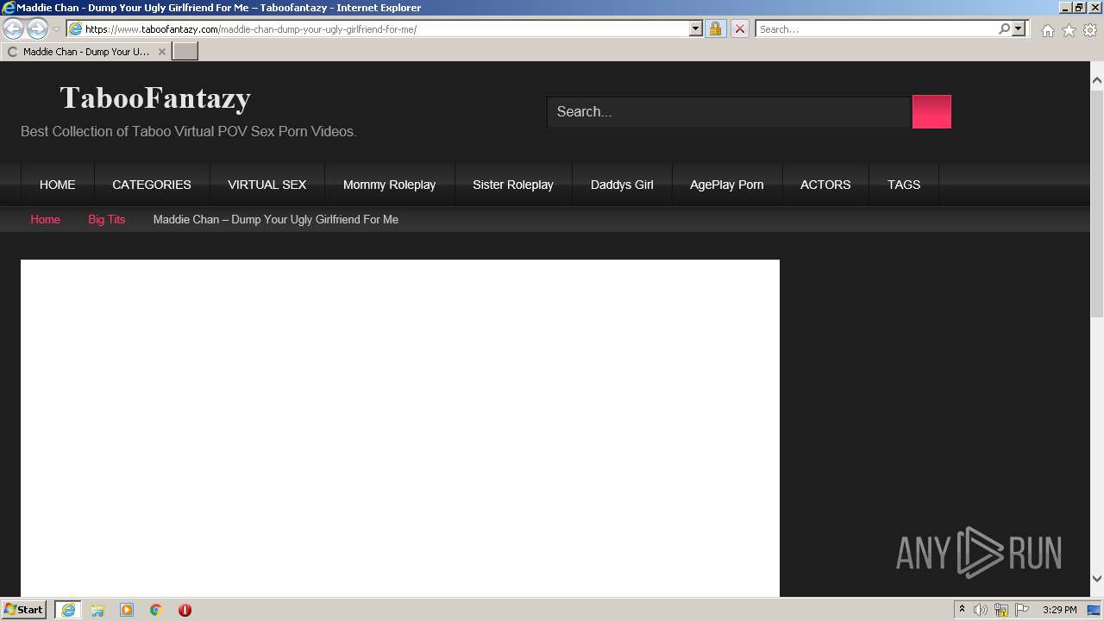1104x621 pixels.
Task: Open the Tools gear icon
Action: (1090, 30)
